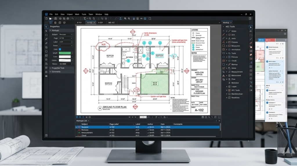Expand the Measurement item in AEC Tools

point(227,72)
